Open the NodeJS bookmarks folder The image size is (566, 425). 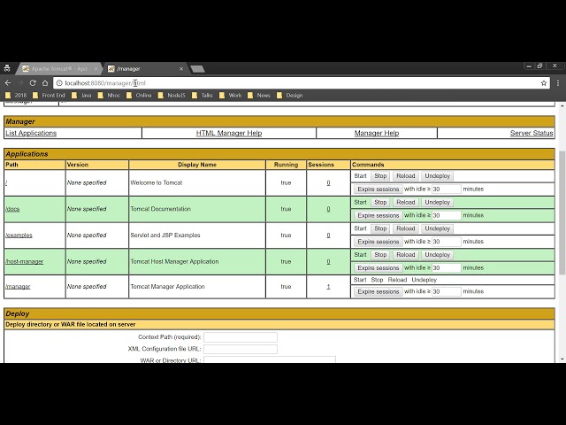coord(172,96)
